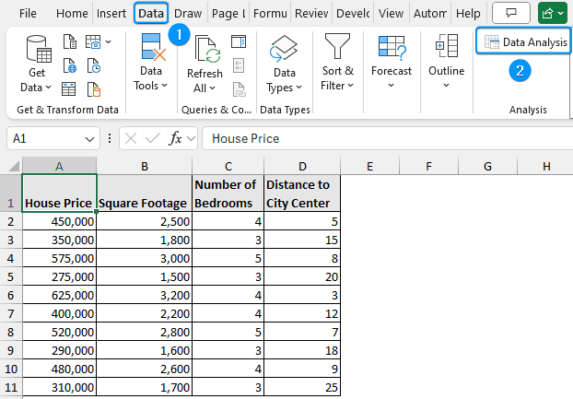Select the Distance to City Center cell
This screenshot has width=573, height=399.
pos(302,194)
